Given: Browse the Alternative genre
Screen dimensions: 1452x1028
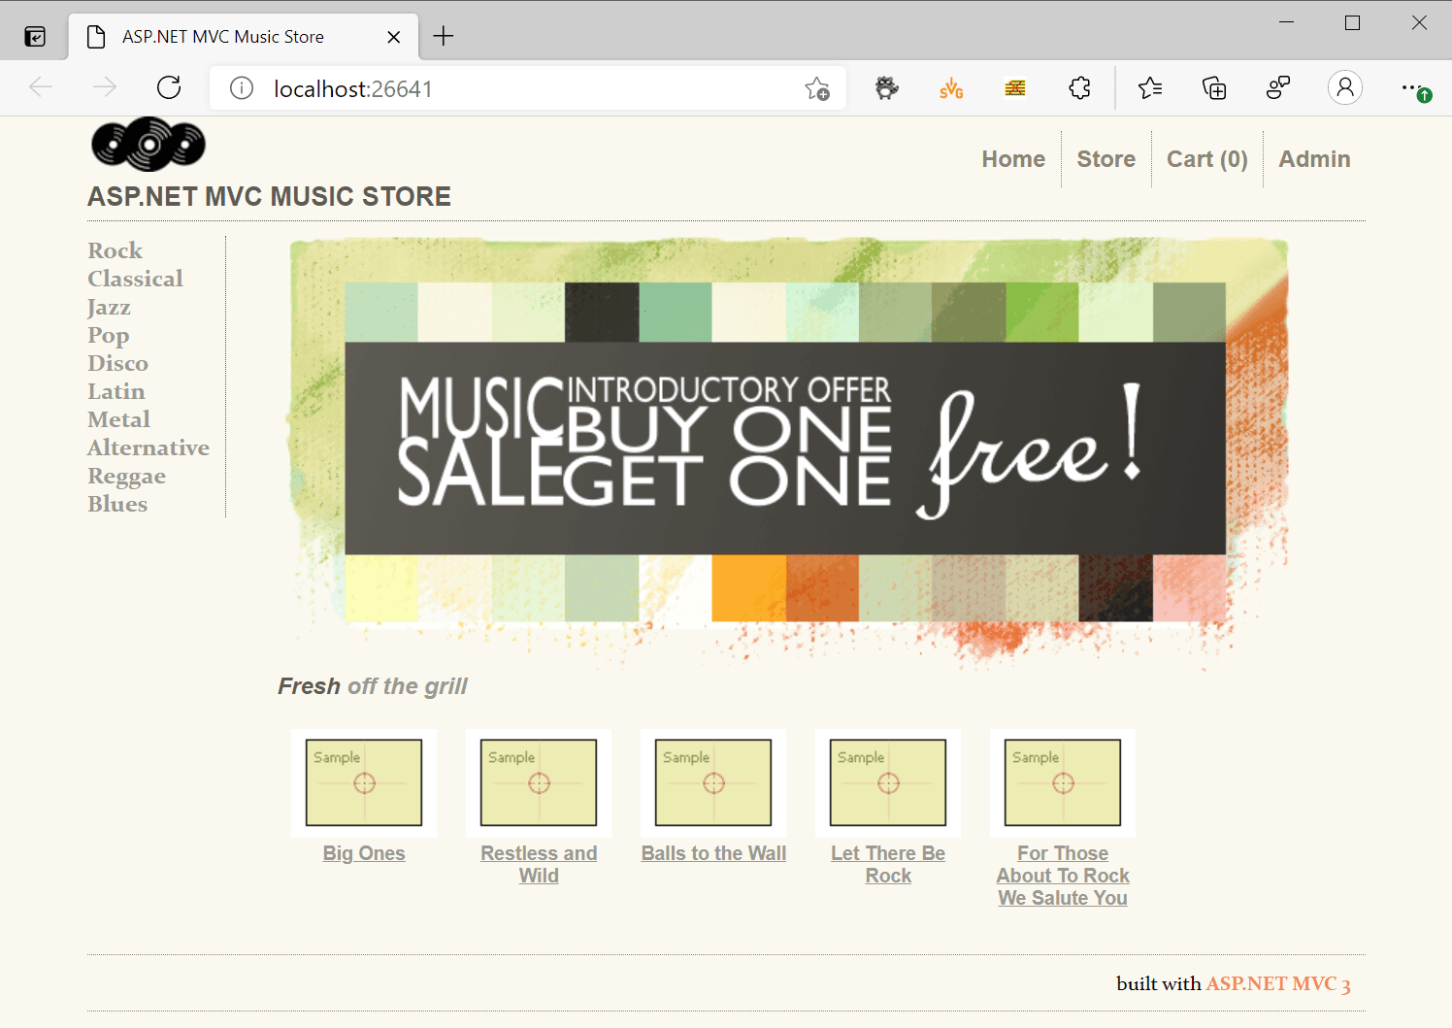Looking at the screenshot, I should point(148,448).
